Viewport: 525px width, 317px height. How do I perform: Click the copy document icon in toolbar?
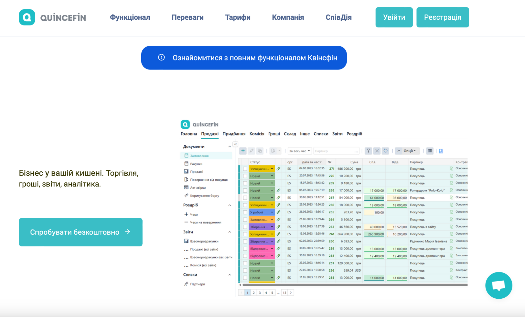(x=260, y=151)
